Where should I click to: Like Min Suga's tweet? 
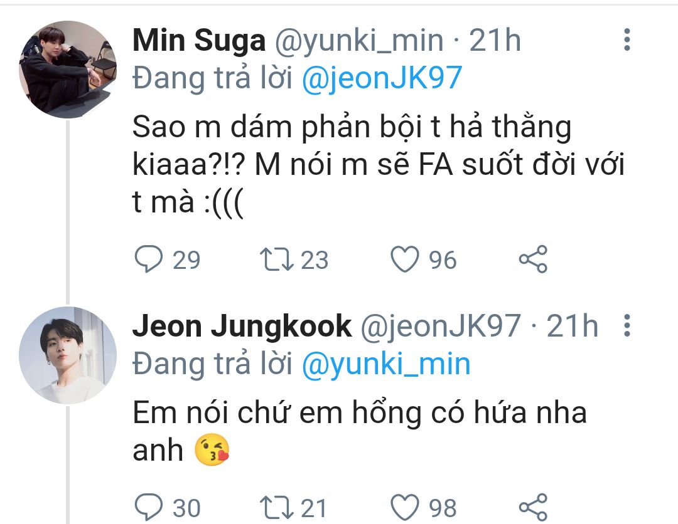click(404, 259)
